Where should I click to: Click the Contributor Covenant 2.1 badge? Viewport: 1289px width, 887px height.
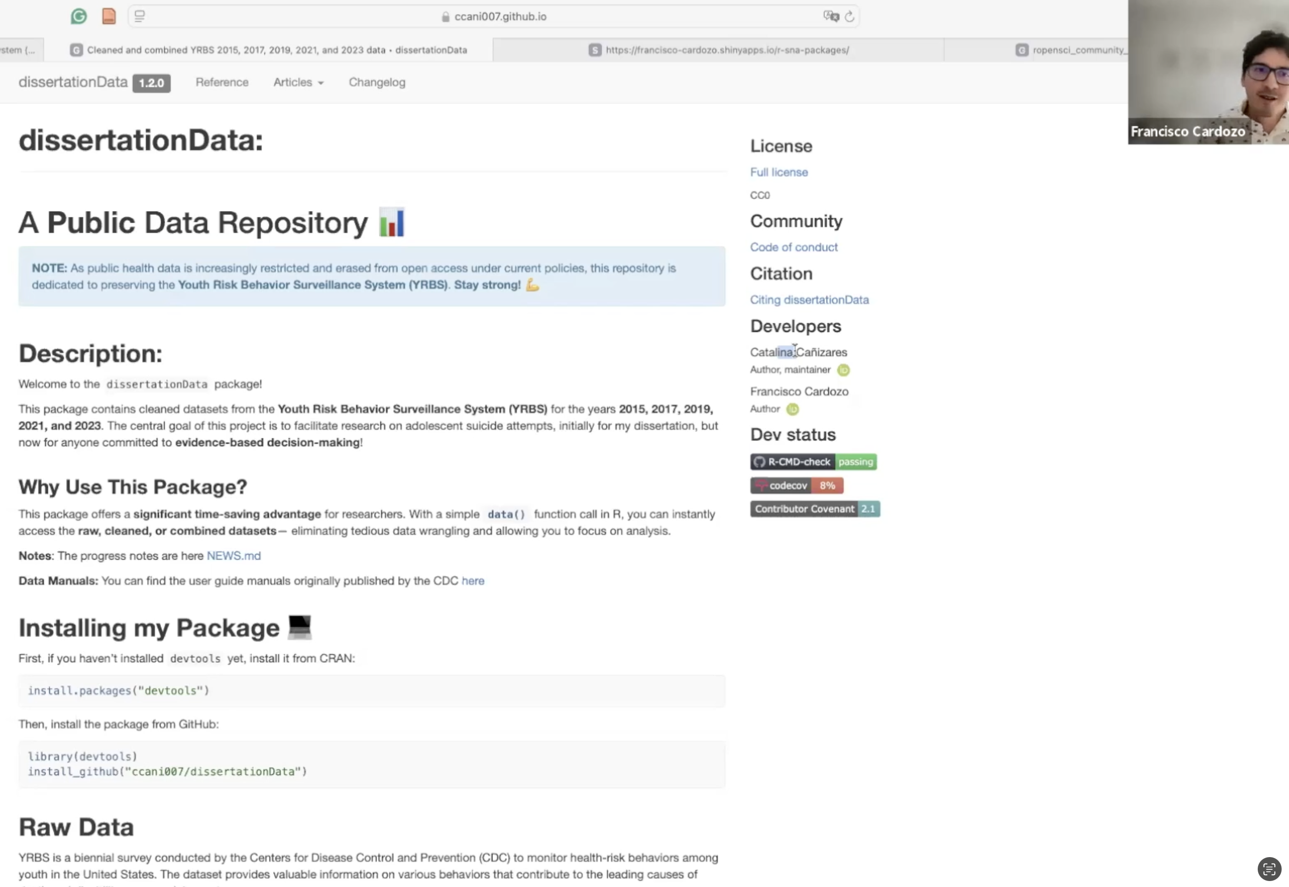coord(815,509)
